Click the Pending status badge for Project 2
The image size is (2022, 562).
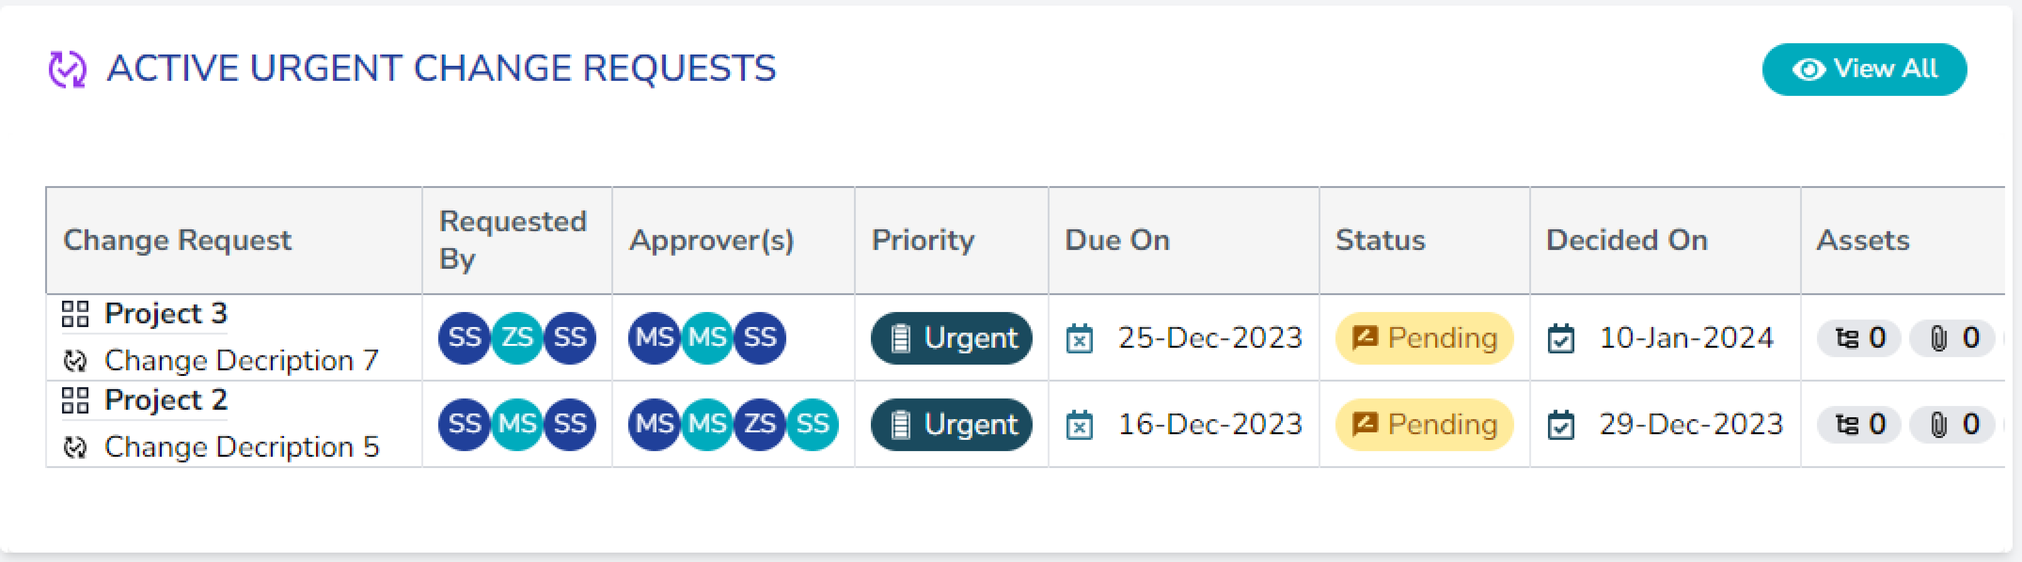pos(1424,425)
